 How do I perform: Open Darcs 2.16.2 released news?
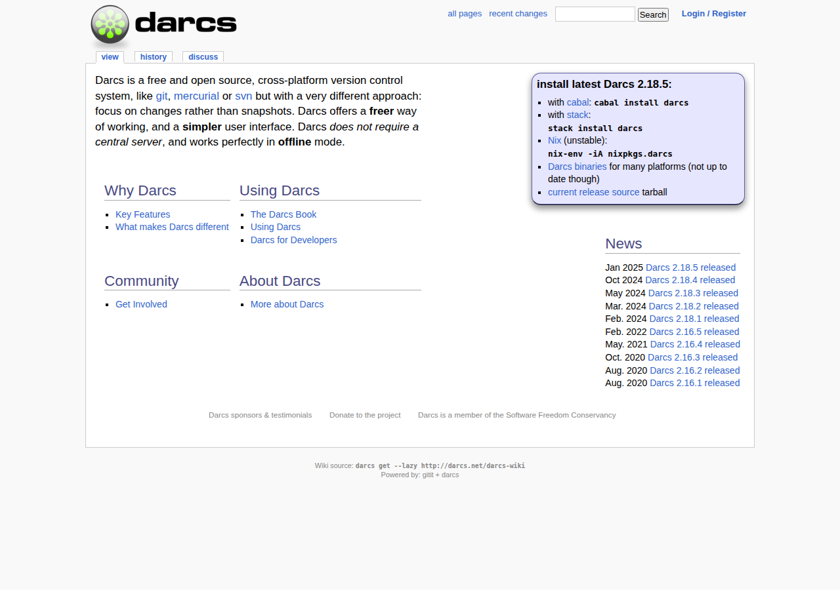click(x=695, y=370)
